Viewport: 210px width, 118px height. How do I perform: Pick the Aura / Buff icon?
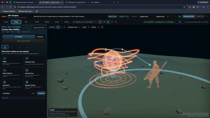coord(4,82)
